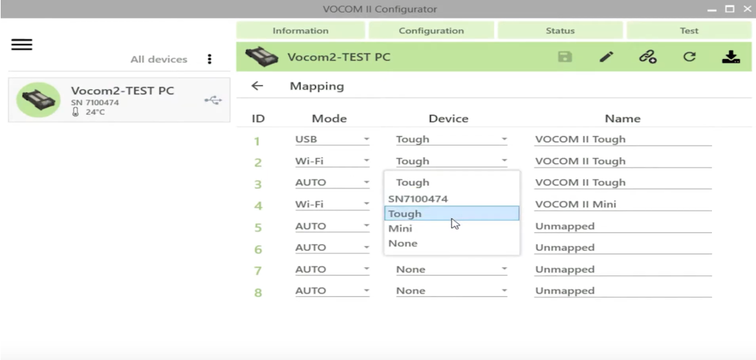This screenshot has height=360, width=756.
Task: Edit Name field for ID 1
Action: click(623, 139)
